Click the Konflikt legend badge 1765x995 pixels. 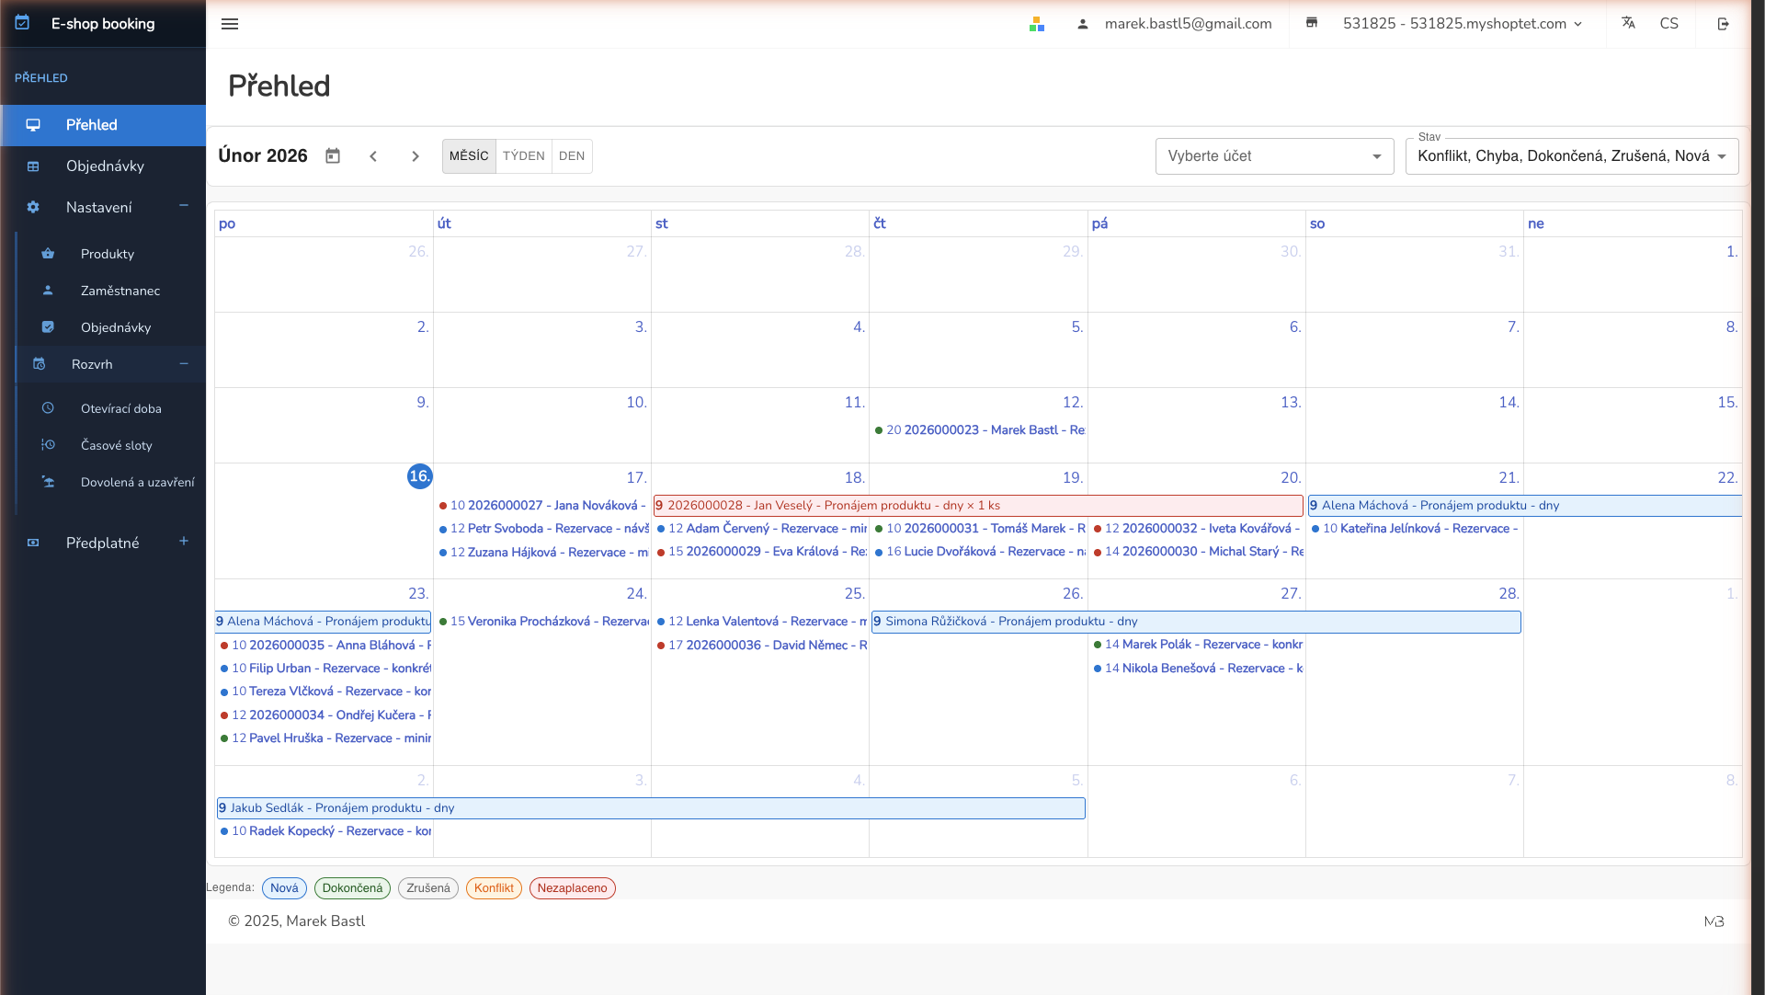[494, 887]
